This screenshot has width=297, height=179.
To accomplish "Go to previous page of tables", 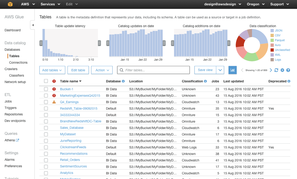I will (x=242, y=70).
